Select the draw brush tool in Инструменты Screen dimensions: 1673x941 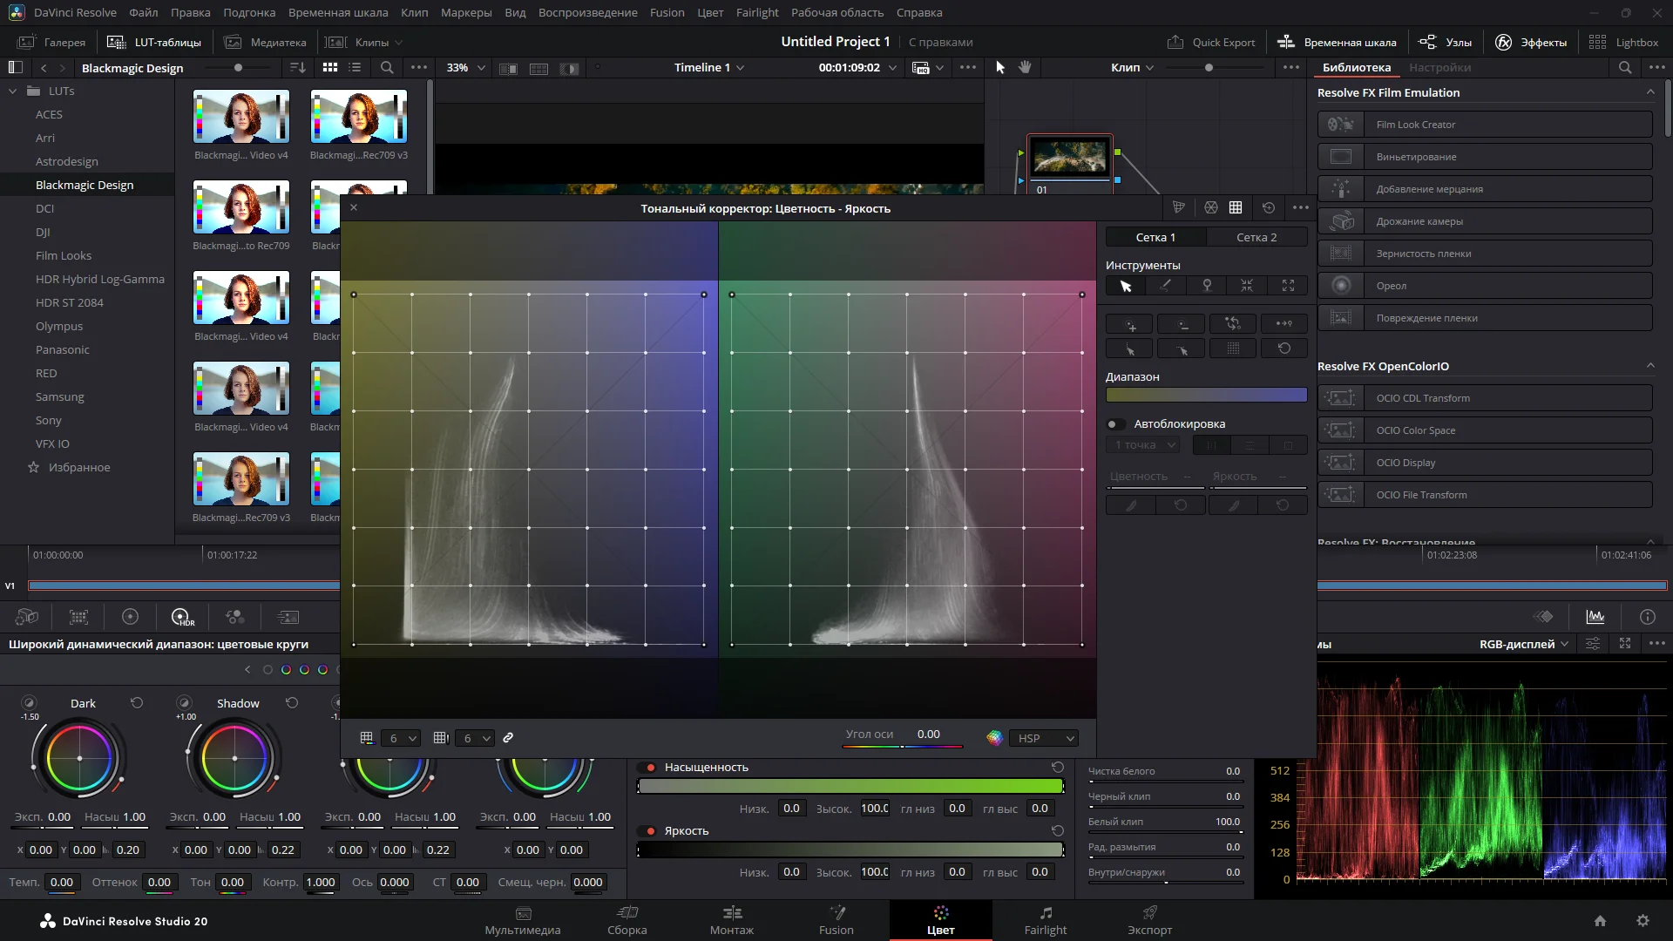coord(1166,286)
